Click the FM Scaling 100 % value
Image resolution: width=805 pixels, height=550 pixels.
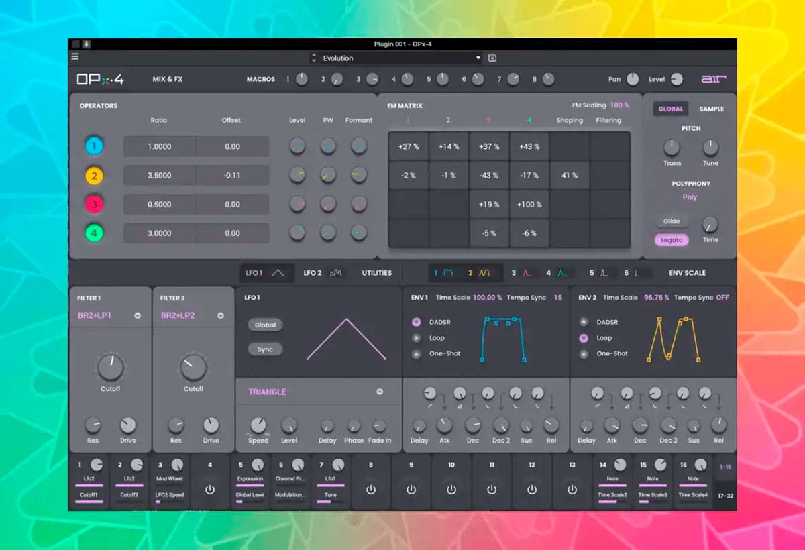click(x=620, y=105)
